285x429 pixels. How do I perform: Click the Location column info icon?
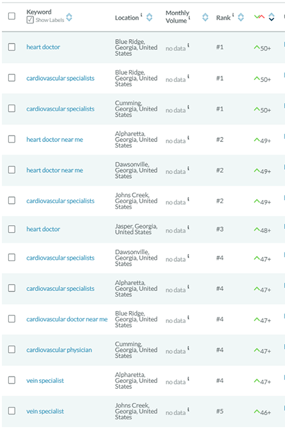coord(141,15)
